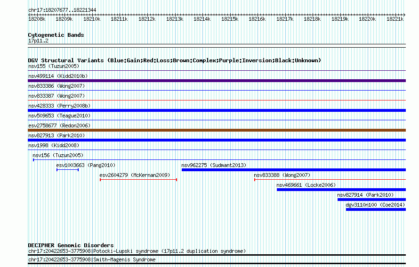This screenshot has height=267, width=419.
Task: Select the 18208k ruler tick label
Action: coord(37,19)
